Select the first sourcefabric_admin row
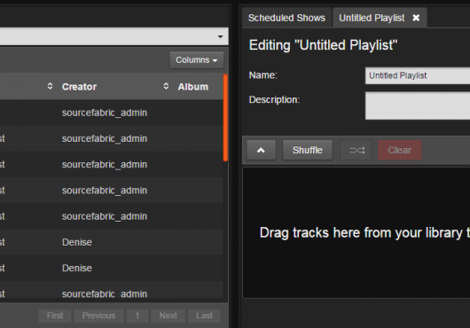470x328 pixels. coord(111,113)
